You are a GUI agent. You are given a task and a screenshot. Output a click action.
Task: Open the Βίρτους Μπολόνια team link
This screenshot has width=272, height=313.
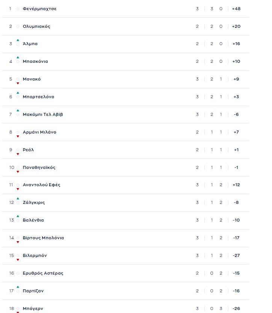click(x=43, y=238)
